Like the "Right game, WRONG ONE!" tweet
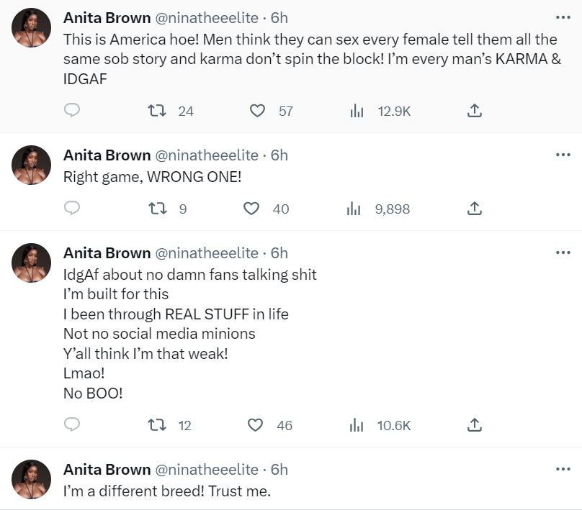Screen dimensions: 582x510 coord(251,209)
